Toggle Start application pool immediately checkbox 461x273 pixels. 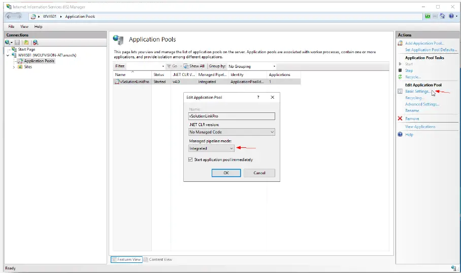click(191, 160)
